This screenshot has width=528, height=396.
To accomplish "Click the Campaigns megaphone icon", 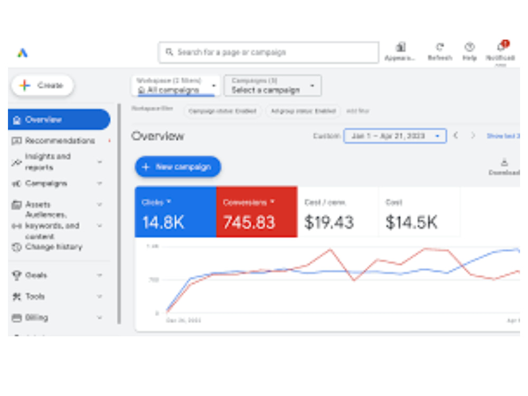I will coord(16,184).
